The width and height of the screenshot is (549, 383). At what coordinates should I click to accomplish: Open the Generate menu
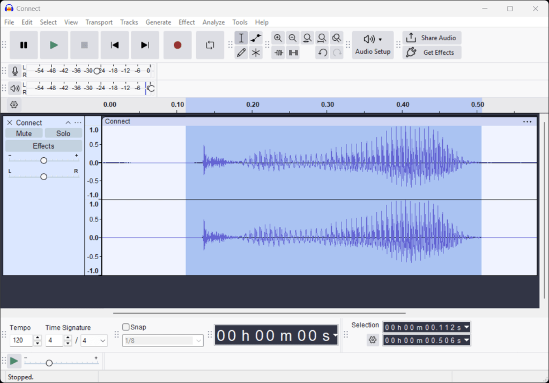tap(158, 22)
